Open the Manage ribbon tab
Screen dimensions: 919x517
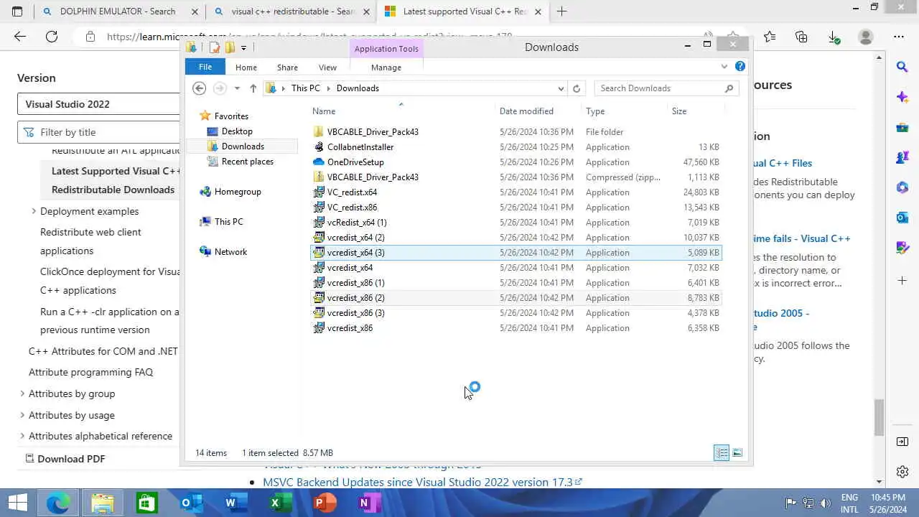coord(386,67)
